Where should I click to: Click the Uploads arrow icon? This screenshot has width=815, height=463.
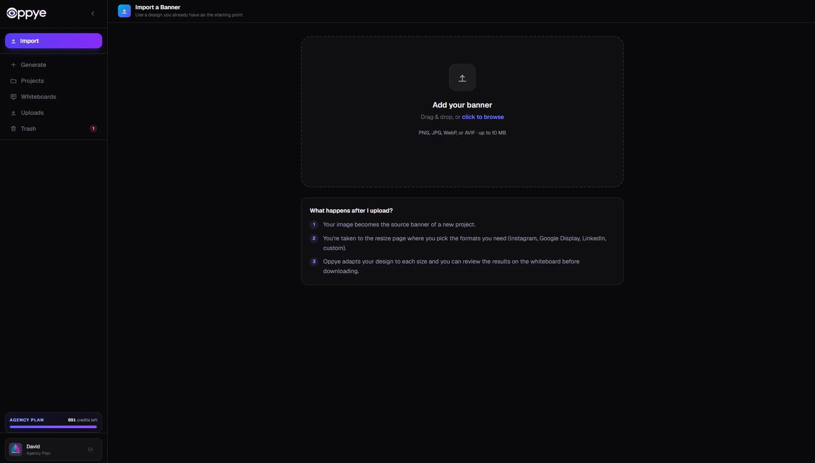coord(13,113)
